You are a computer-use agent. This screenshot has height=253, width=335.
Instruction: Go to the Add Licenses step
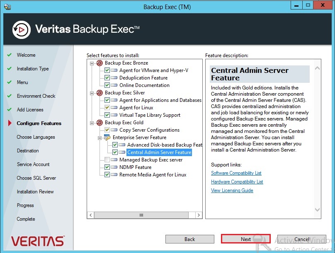(x=31, y=109)
